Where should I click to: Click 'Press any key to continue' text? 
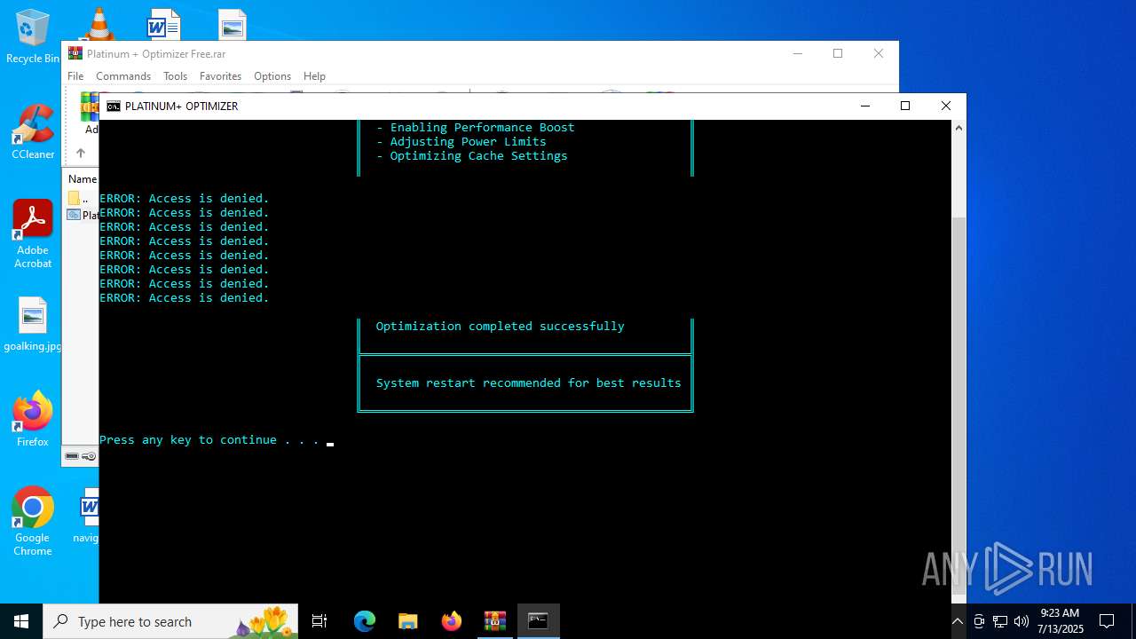(x=209, y=440)
